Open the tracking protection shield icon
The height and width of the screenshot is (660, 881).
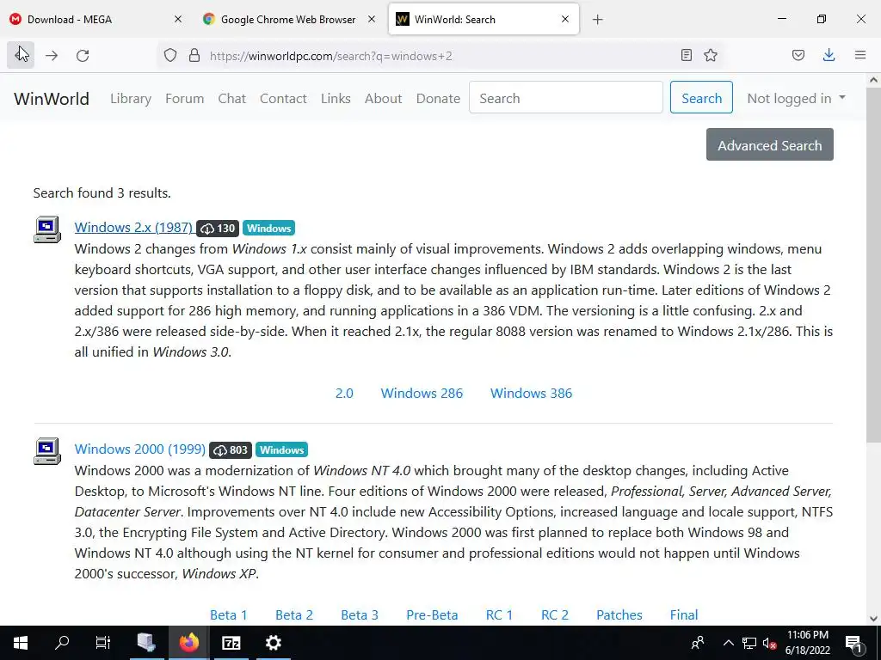pos(170,55)
